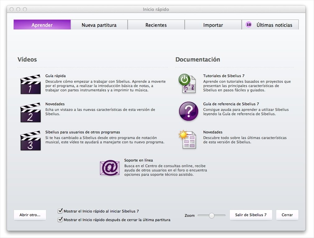Screen dimensions: 314x238
Task: Click the window close button in title bar
Action: (x=11, y=9)
